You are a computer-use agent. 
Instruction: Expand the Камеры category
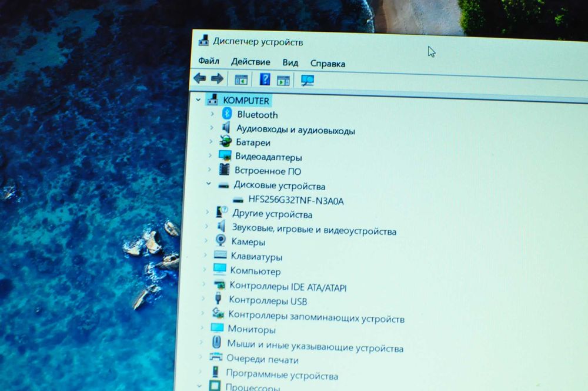(206, 241)
